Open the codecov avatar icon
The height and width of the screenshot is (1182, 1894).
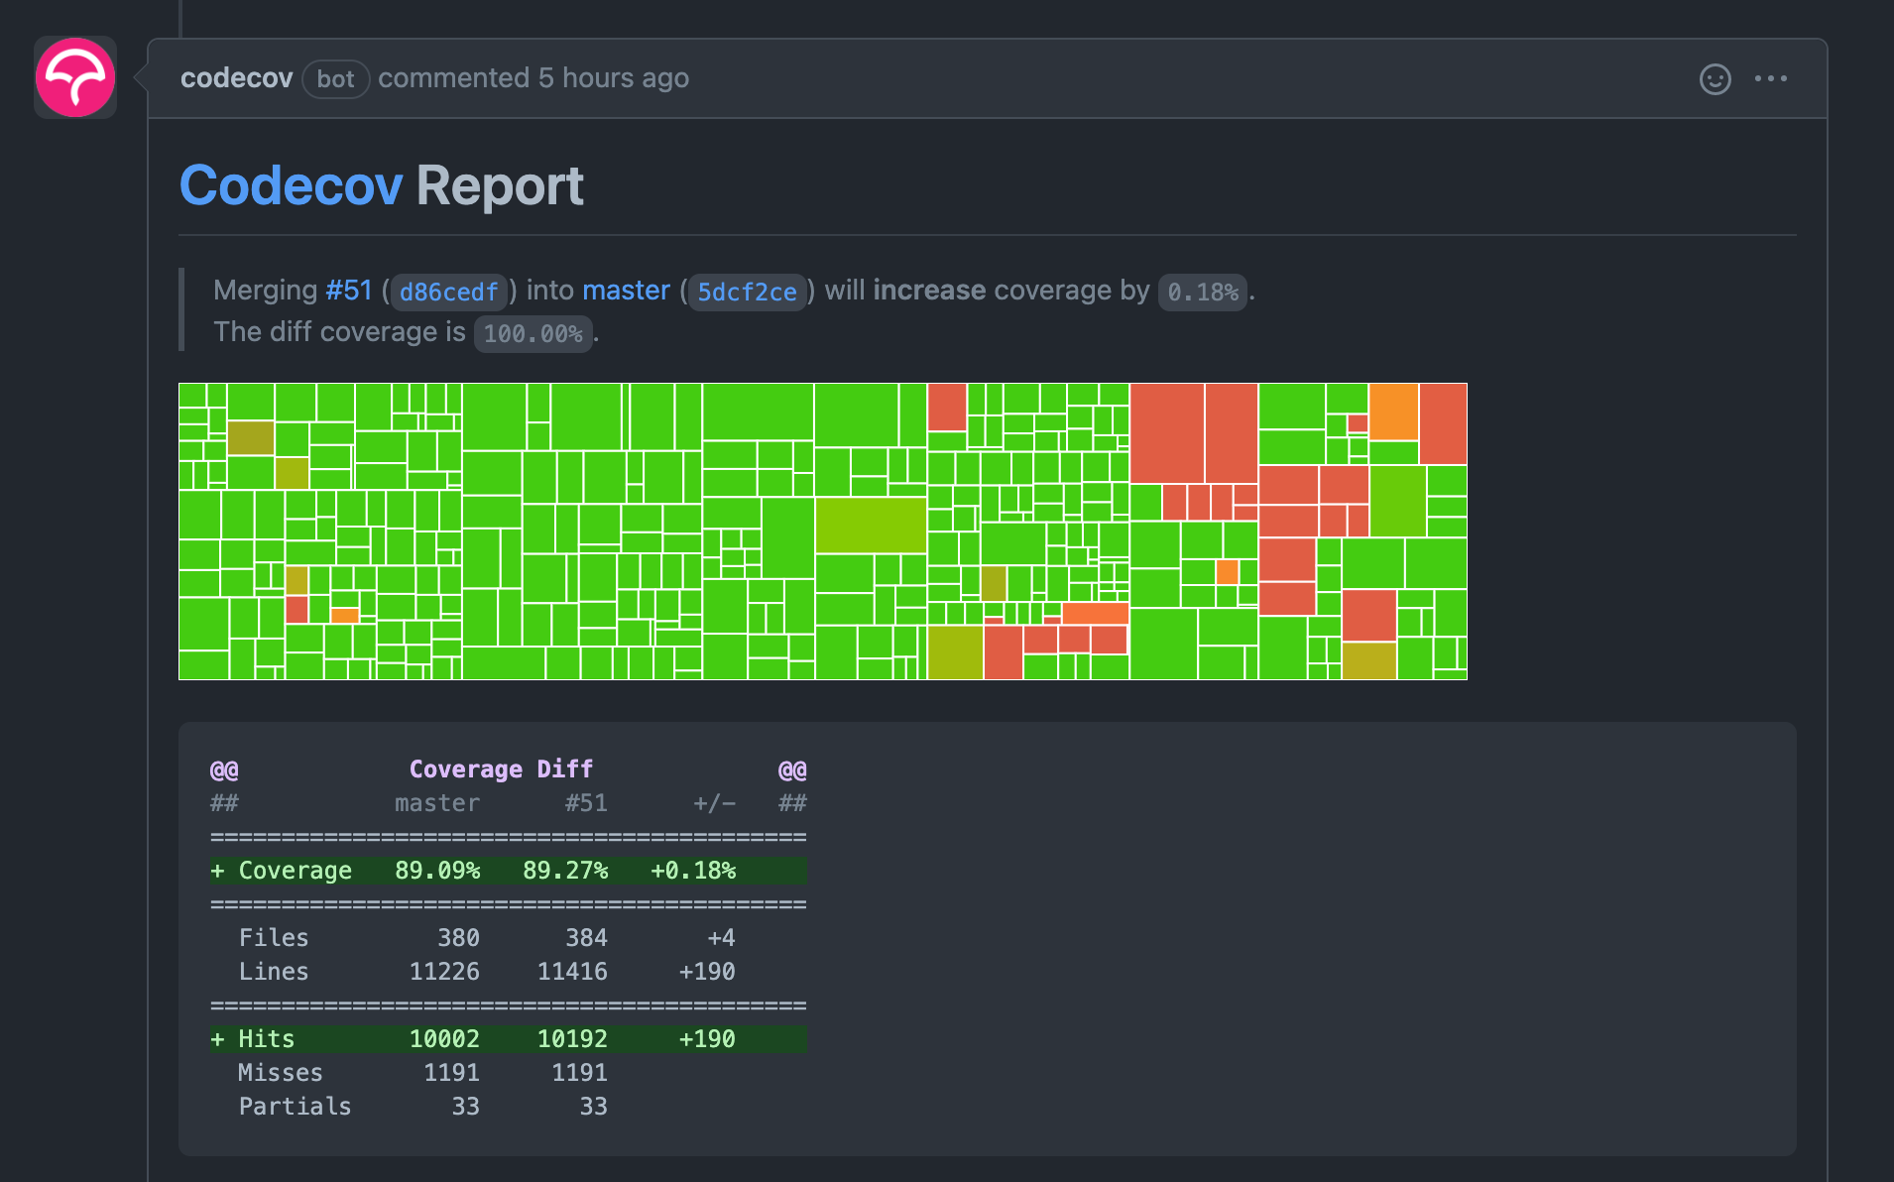coord(75,77)
